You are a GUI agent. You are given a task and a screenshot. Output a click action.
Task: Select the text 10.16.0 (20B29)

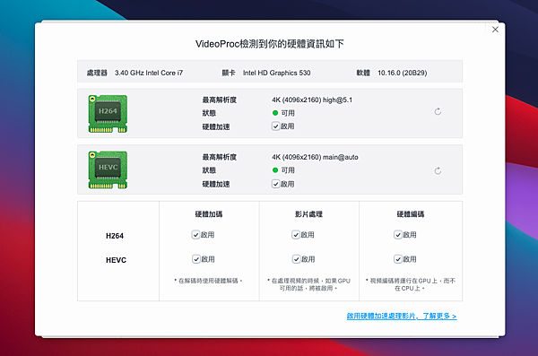[402, 73]
